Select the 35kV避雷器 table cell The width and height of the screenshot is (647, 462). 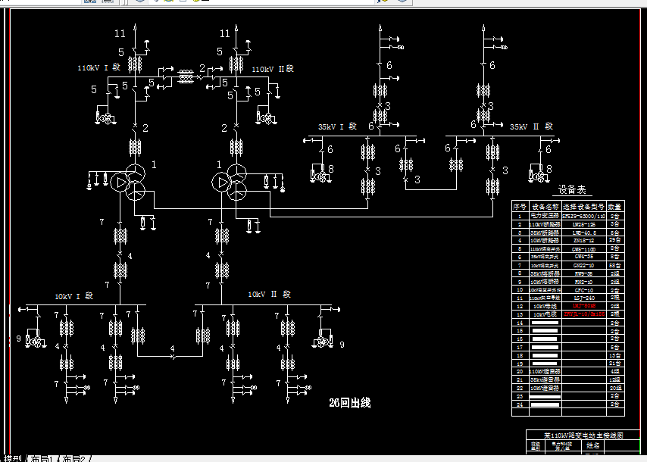coord(545,379)
